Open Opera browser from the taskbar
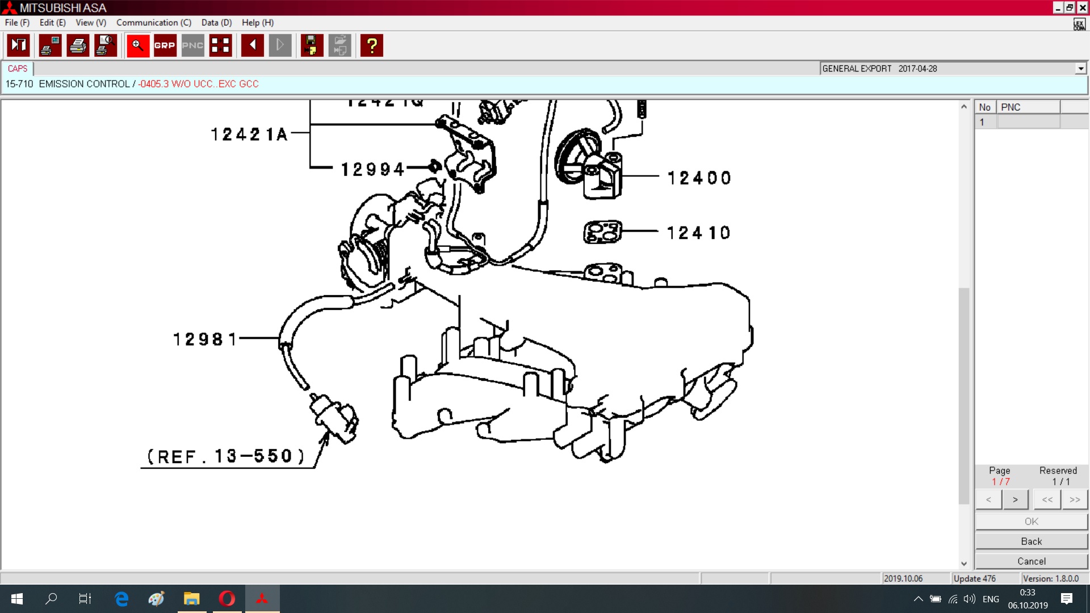This screenshot has height=613, width=1090. 227,599
